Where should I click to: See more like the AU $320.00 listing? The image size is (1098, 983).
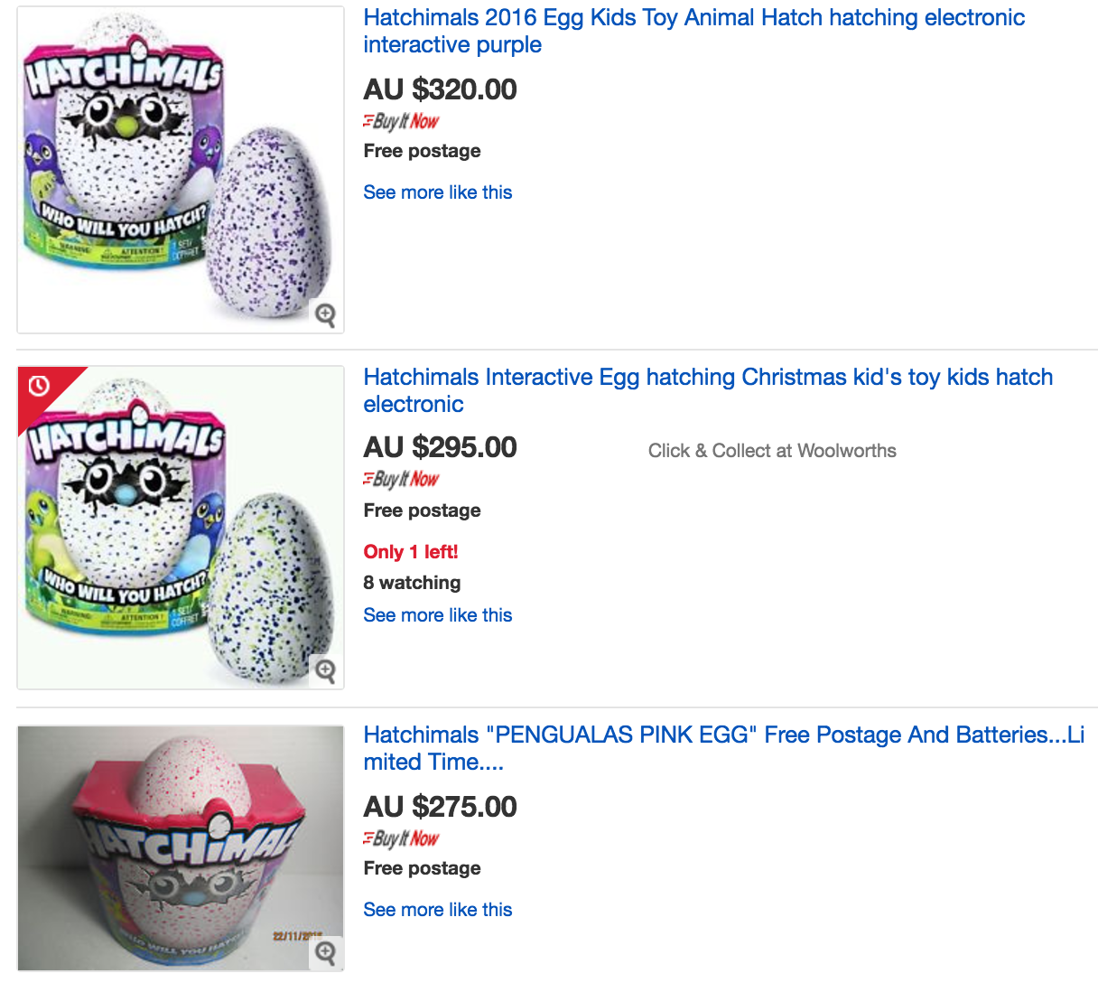(438, 192)
